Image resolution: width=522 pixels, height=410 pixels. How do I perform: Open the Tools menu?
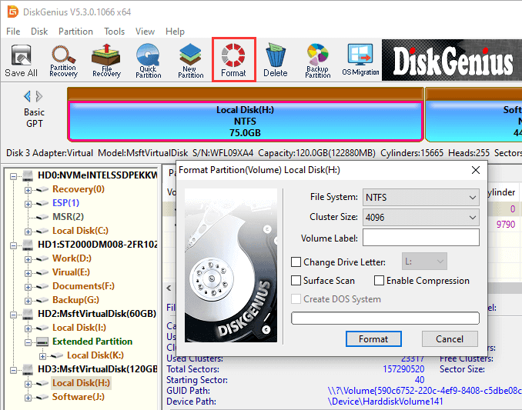click(115, 32)
